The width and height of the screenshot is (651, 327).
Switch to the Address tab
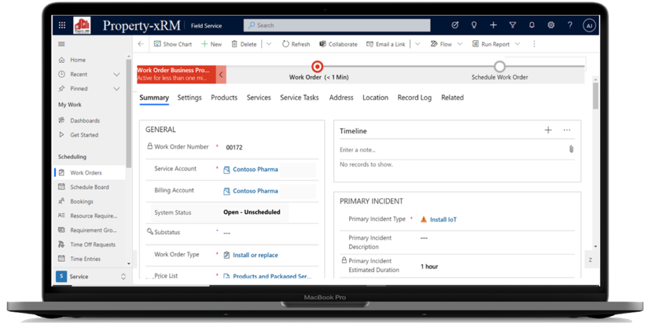click(x=341, y=98)
